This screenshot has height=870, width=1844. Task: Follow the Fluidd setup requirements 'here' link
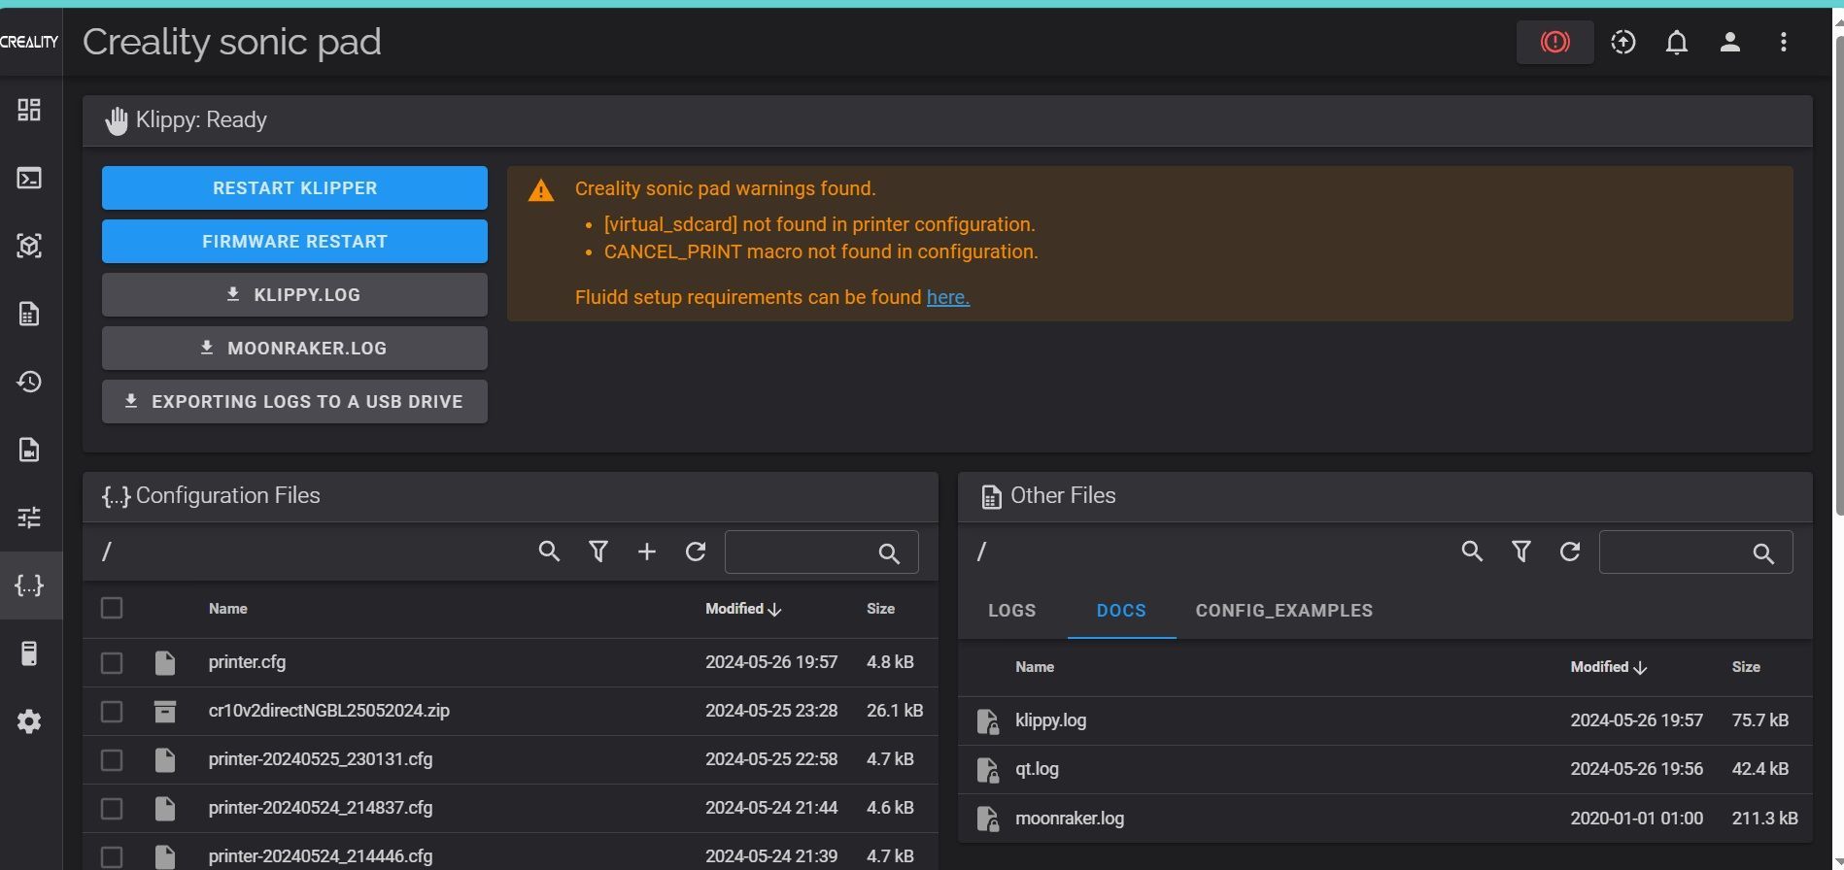(947, 297)
